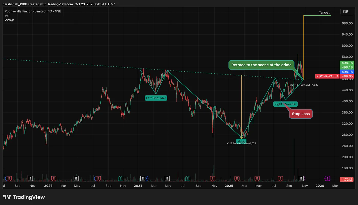Viewport: 358px width, 205px height.
Task: Select the VWAP indicator legend
Action: tap(9, 20)
